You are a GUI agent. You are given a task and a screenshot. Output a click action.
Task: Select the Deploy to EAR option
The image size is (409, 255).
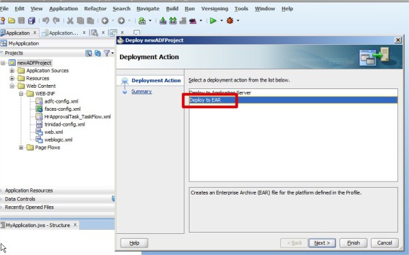[293, 100]
